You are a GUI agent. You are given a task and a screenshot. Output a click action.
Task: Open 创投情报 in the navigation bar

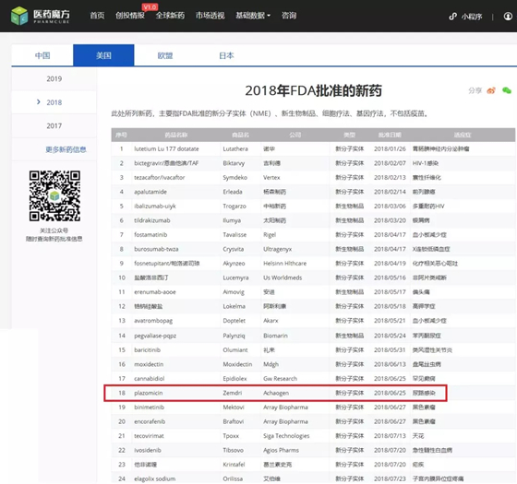click(x=130, y=16)
